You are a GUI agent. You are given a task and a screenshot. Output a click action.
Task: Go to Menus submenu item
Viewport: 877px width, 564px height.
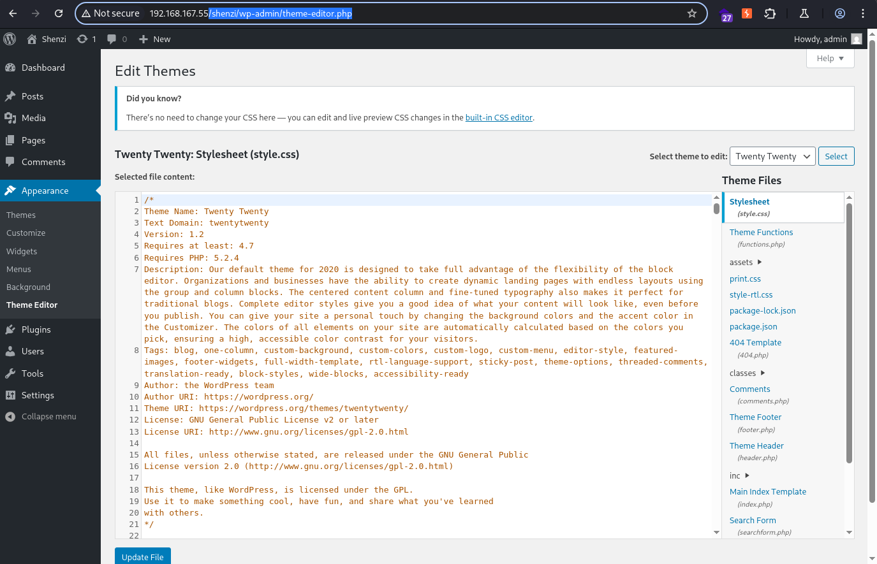click(18, 269)
